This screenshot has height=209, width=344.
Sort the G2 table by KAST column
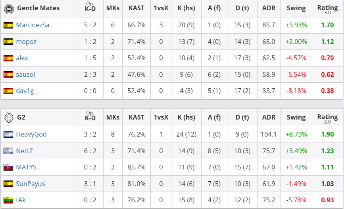(136, 117)
